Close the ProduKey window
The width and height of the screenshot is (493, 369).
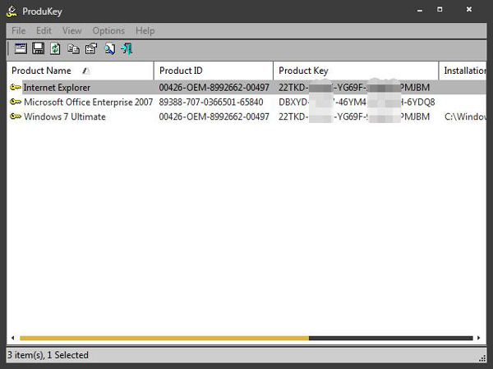click(x=469, y=9)
